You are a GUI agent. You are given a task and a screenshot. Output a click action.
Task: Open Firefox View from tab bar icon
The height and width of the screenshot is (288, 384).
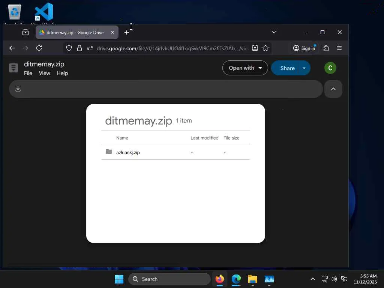pyautogui.click(x=25, y=32)
